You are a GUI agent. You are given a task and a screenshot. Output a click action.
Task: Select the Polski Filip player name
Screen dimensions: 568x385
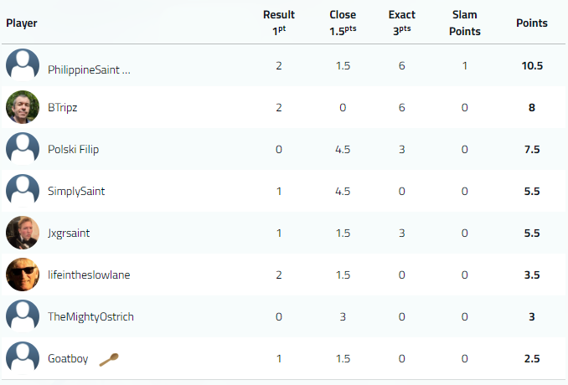(75, 150)
